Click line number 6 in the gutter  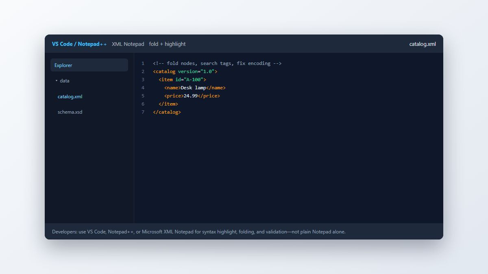pyautogui.click(x=143, y=104)
